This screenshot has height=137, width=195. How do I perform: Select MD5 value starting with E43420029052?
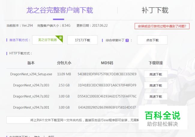tap(107, 108)
